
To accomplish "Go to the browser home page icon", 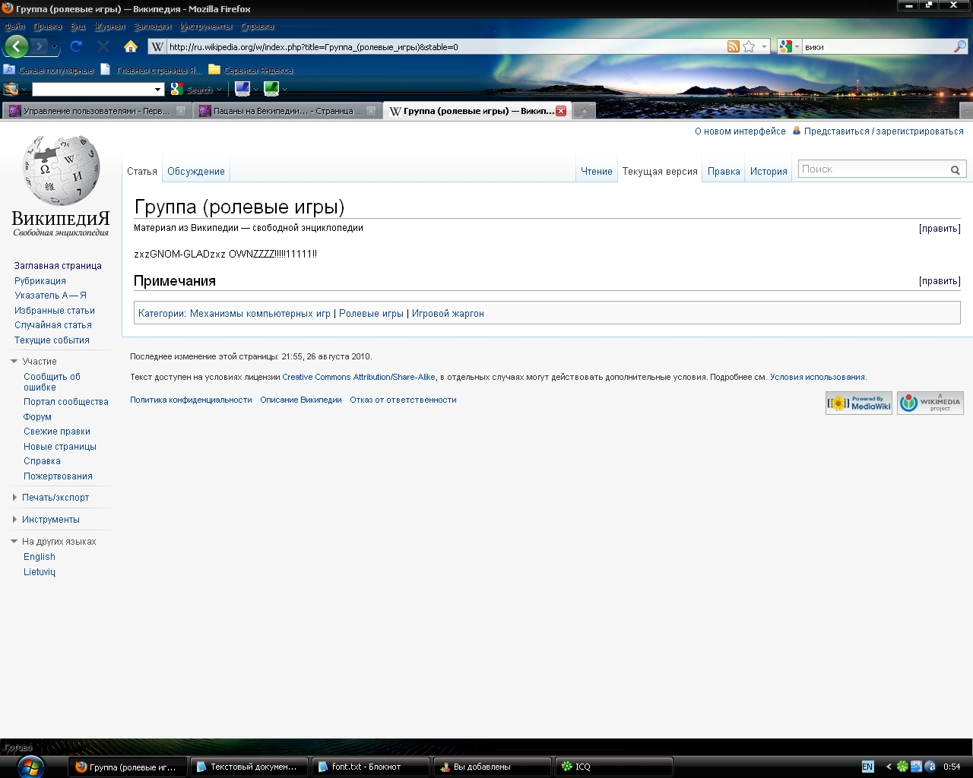I will point(131,46).
